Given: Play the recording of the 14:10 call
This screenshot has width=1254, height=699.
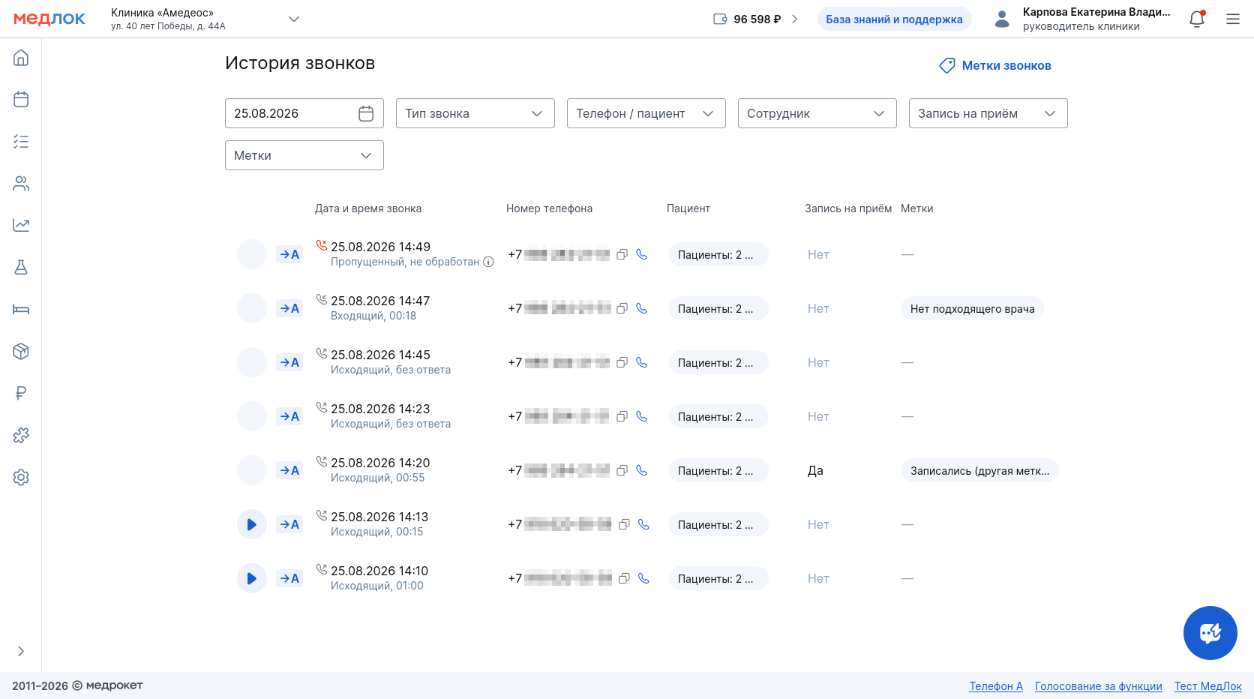Looking at the screenshot, I should pos(252,578).
